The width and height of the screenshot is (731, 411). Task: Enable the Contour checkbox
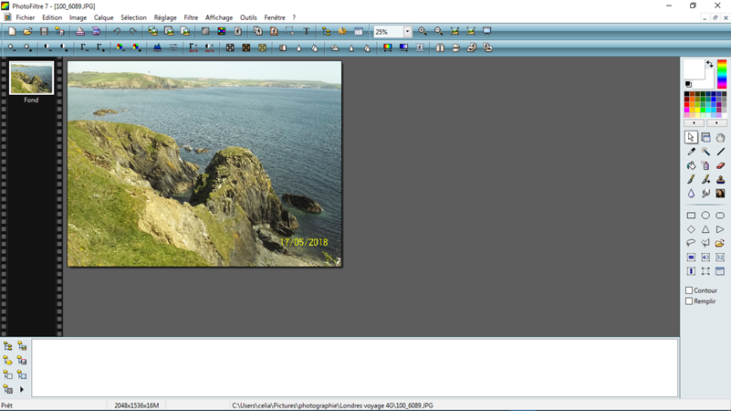tap(689, 290)
